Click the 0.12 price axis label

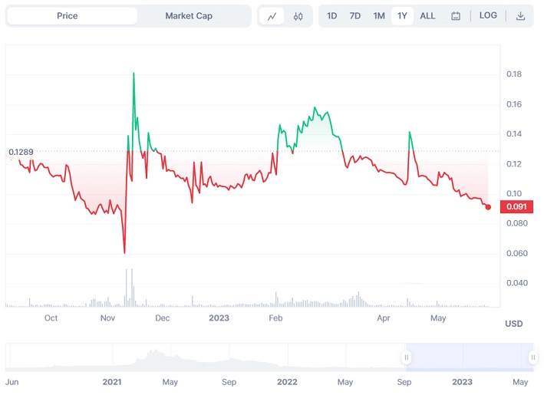tap(514, 163)
